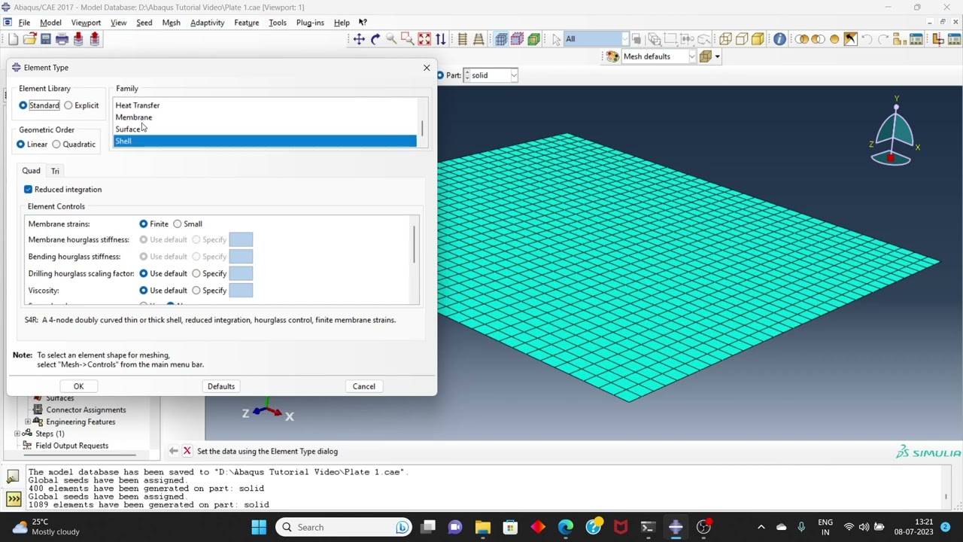Show hidden system tray icons
The width and height of the screenshot is (963, 542).
tap(761, 527)
